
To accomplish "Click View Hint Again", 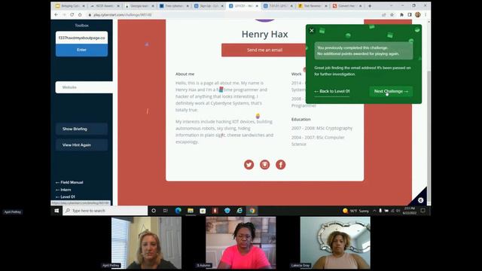I will pyautogui.click(x=81, y=145).
